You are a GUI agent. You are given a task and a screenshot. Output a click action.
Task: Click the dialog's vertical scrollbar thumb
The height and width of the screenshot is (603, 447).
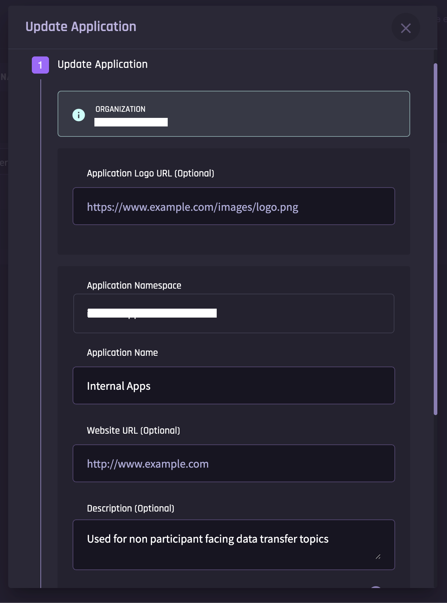pos(435,239)
